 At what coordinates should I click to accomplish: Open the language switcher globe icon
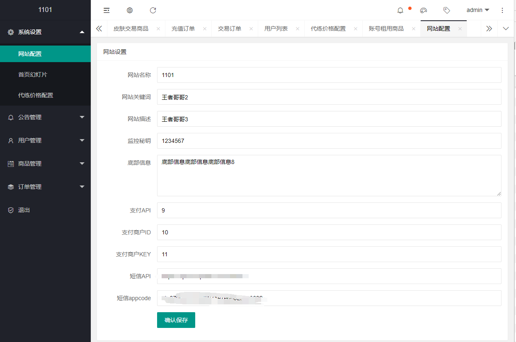pos(130,10)
